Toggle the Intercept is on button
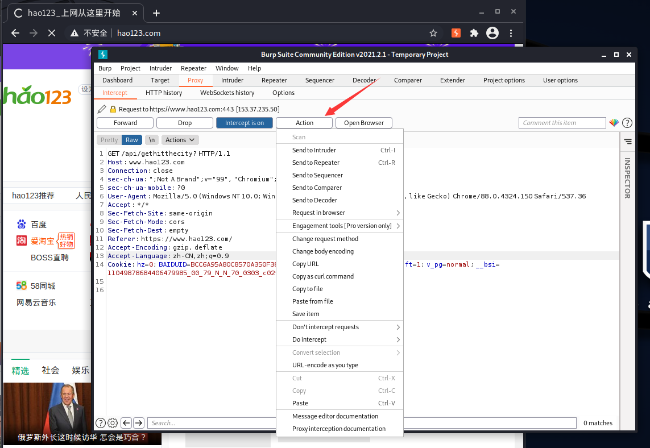Viewport: 650px width, 448px height. [245, 123]
